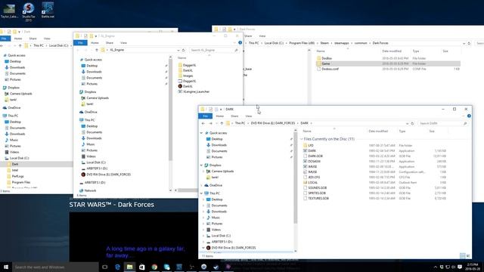484x272 pixels.
Task: Open the Store icon on taskbar
Action: tap(142, 267)
